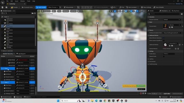Click the magnifier action icon on the Chain_1 row

(x=34, y=82)
